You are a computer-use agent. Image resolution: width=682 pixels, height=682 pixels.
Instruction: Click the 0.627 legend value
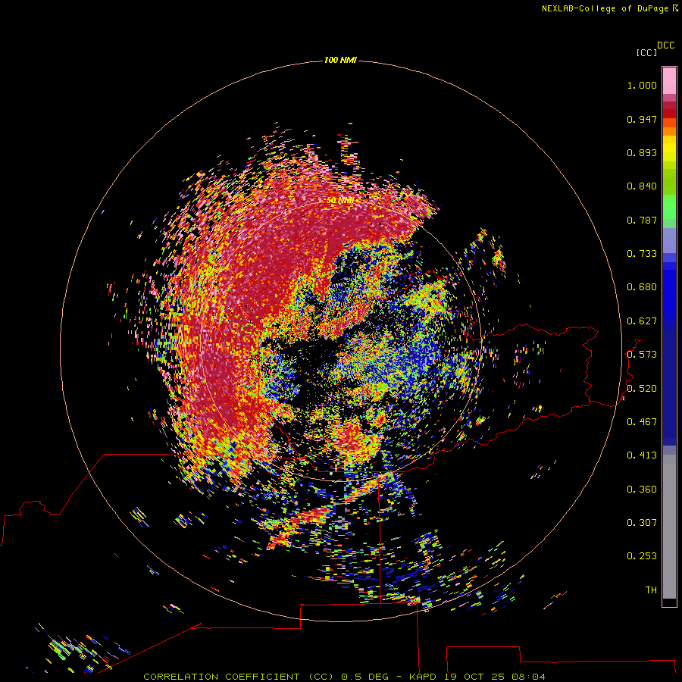tap(642, 321)
